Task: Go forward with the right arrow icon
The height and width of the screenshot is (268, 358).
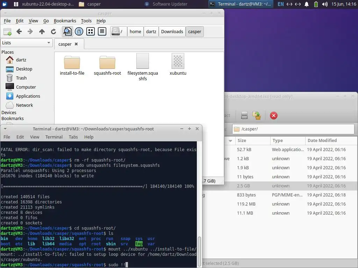Action: (x=30, y=31)
